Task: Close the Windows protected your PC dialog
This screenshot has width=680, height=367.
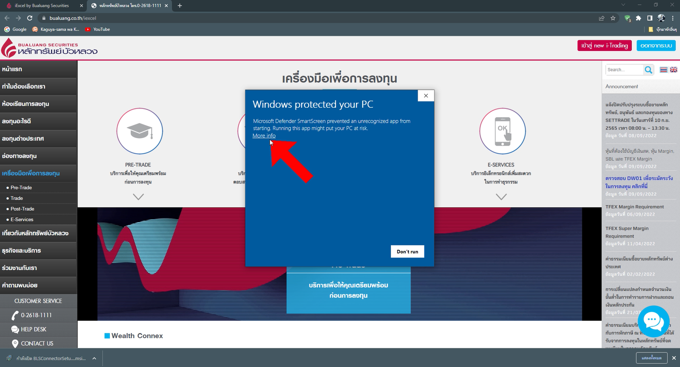Action: [x=426, y=95]
